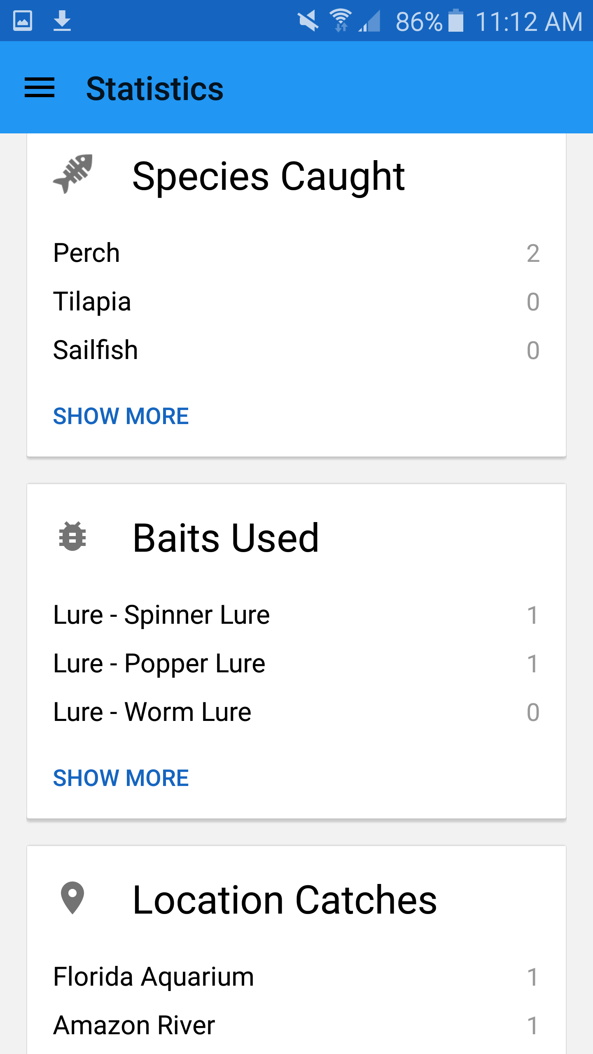
Task: Expand Baits Used list with Show More
Action: click(121, 778)
